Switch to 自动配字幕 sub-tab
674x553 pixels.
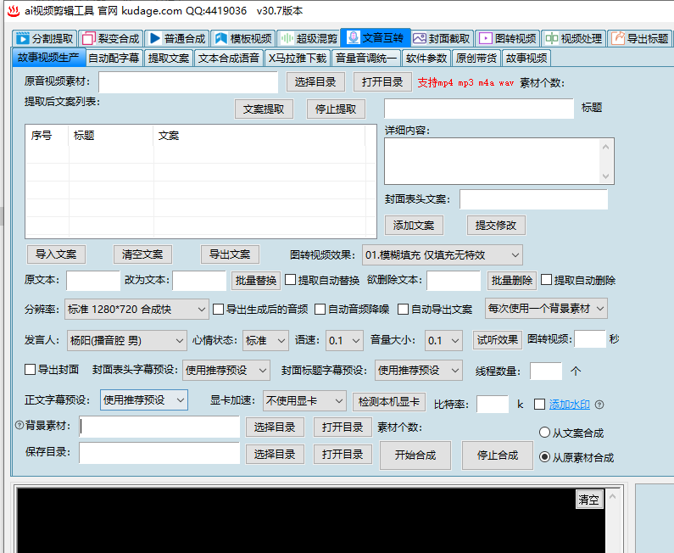114,58
